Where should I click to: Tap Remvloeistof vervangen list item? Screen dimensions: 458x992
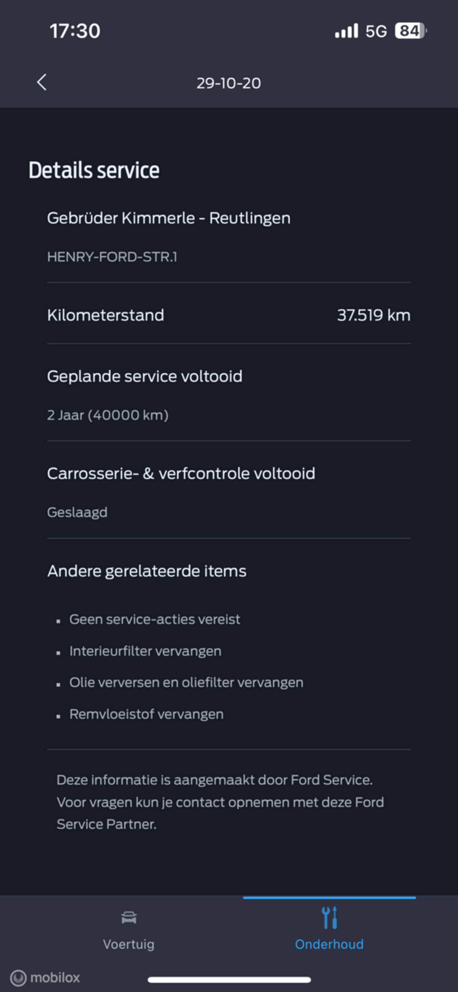coord(146,714)
